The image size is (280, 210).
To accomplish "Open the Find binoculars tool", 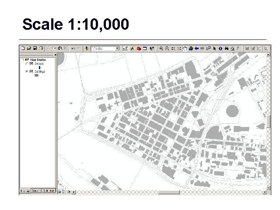I will 227,49.
